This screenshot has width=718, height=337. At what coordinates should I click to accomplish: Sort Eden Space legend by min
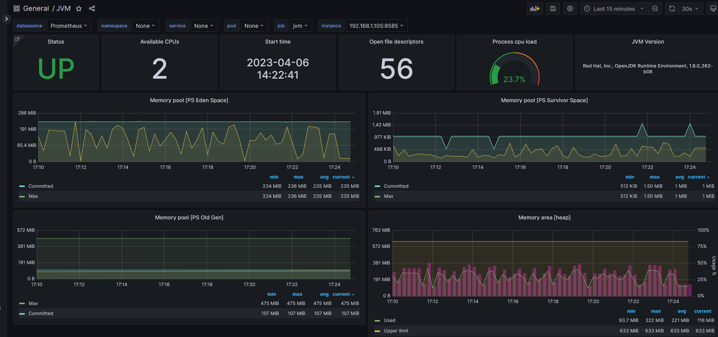[274, 177]
